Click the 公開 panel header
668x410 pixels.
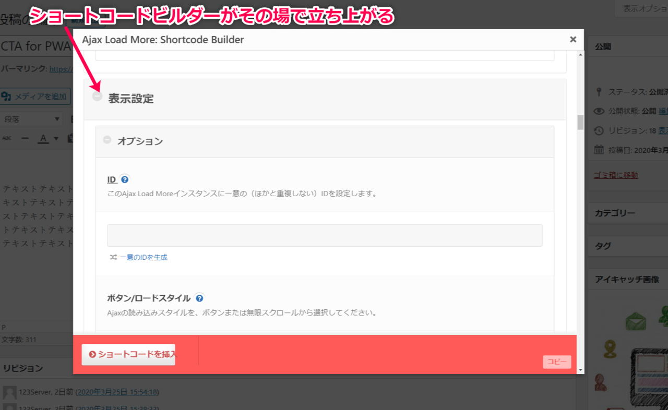(628, 46)
